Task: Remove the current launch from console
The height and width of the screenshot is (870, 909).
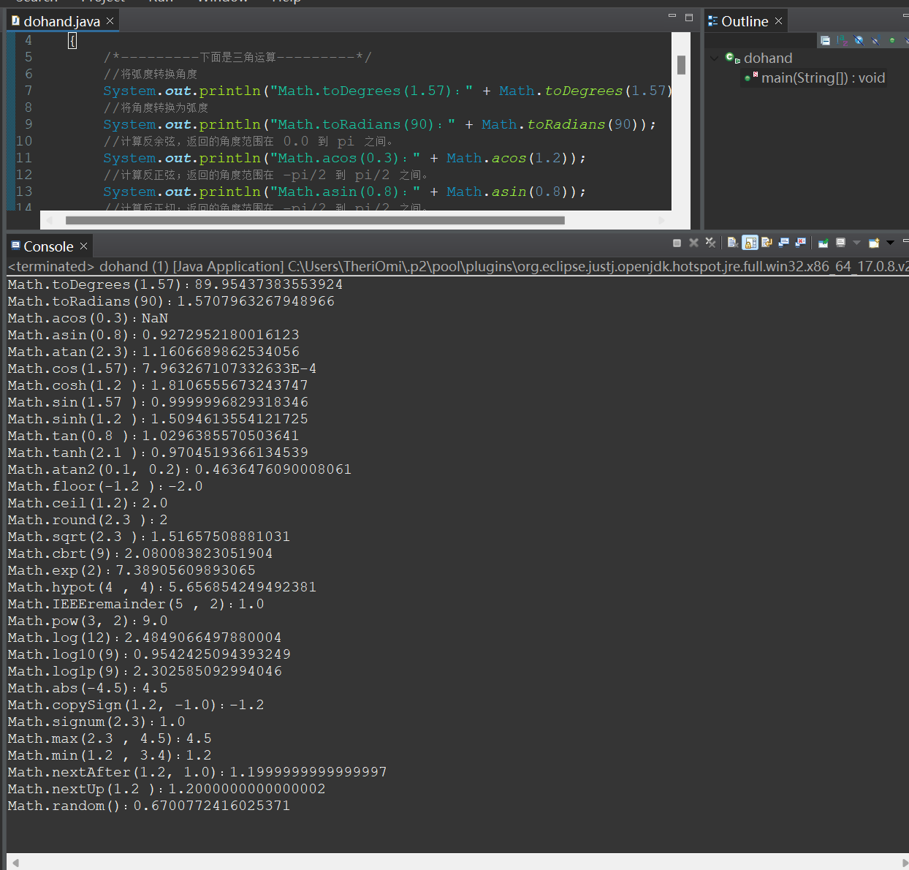Action: coord(694,243)
